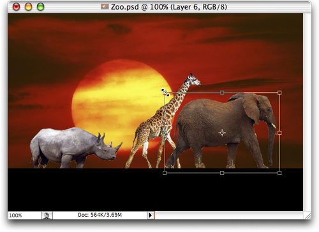
Task: Click the top-right corner transform handle
Action: point(279,93)
